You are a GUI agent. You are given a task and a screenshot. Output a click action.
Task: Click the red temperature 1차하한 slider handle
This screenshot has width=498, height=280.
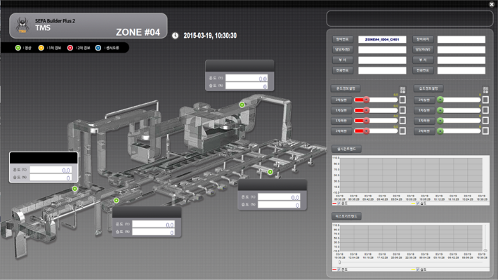pos(366,121)
